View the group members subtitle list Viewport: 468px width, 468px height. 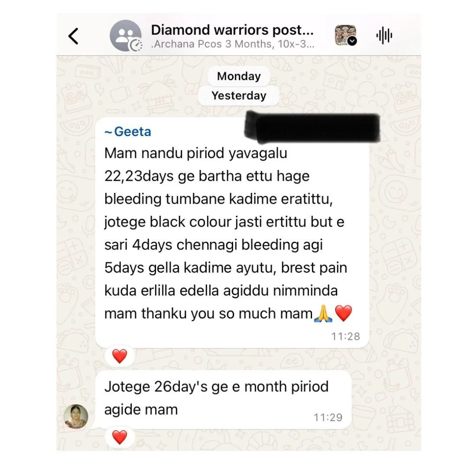point(232,44)
